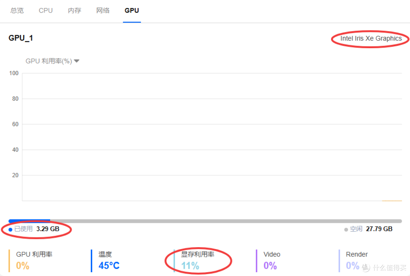
Task: Select the GPU tab
Action: [132, 11]
